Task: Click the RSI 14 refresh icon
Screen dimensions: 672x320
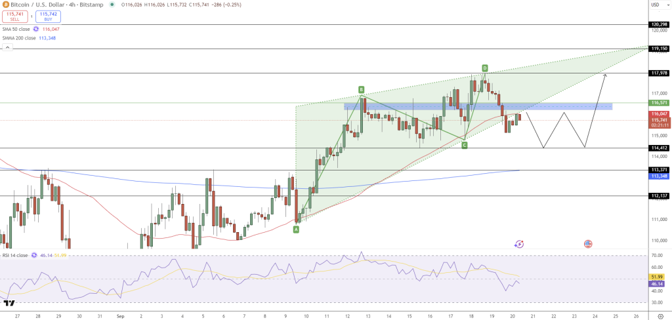Action: 33,255
